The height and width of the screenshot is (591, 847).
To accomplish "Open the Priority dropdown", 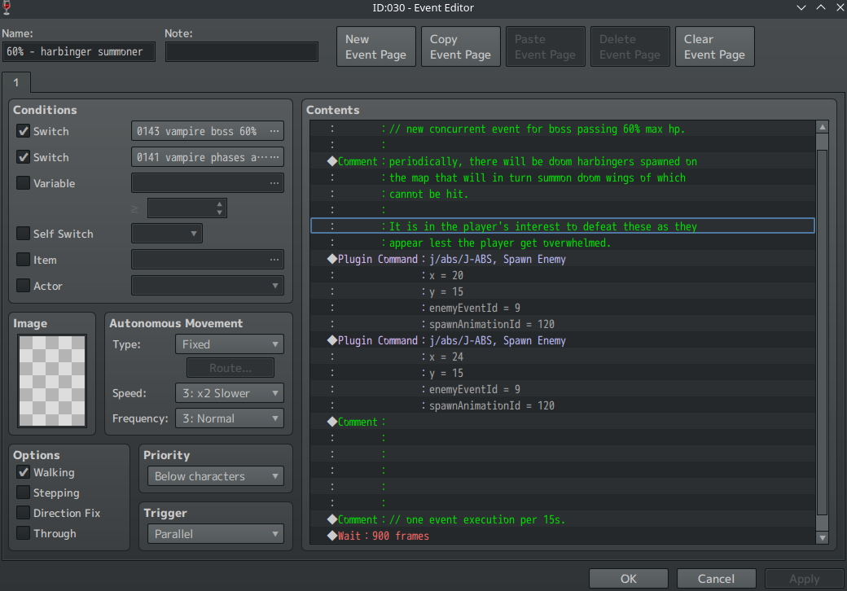I will tap(216, 476).
